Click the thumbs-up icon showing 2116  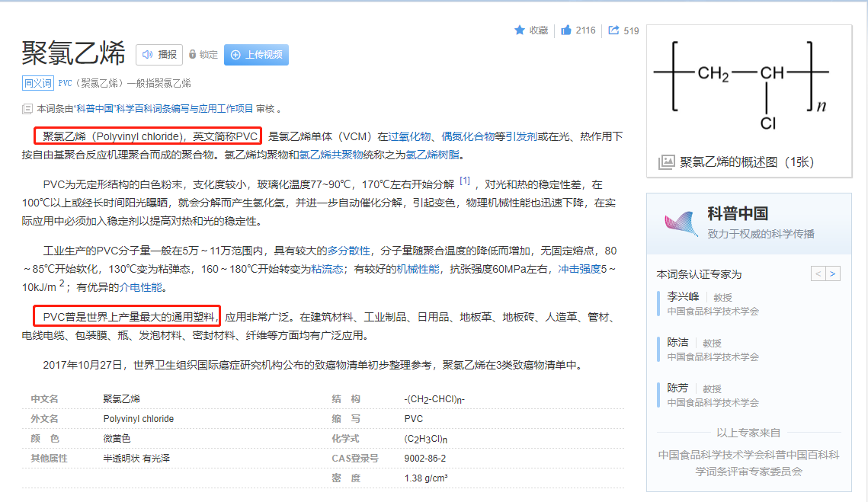(x=566, y=30)
